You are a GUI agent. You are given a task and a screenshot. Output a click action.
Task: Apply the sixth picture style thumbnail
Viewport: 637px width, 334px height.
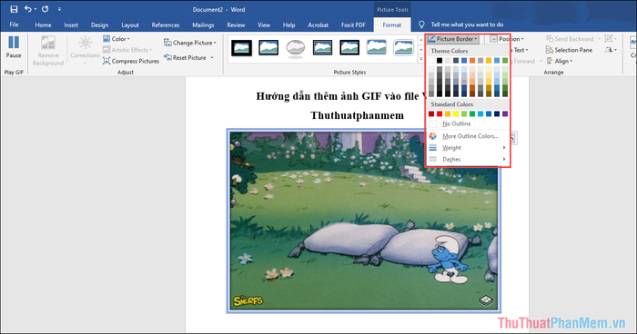pyautogui.click(x=376, y=47)
